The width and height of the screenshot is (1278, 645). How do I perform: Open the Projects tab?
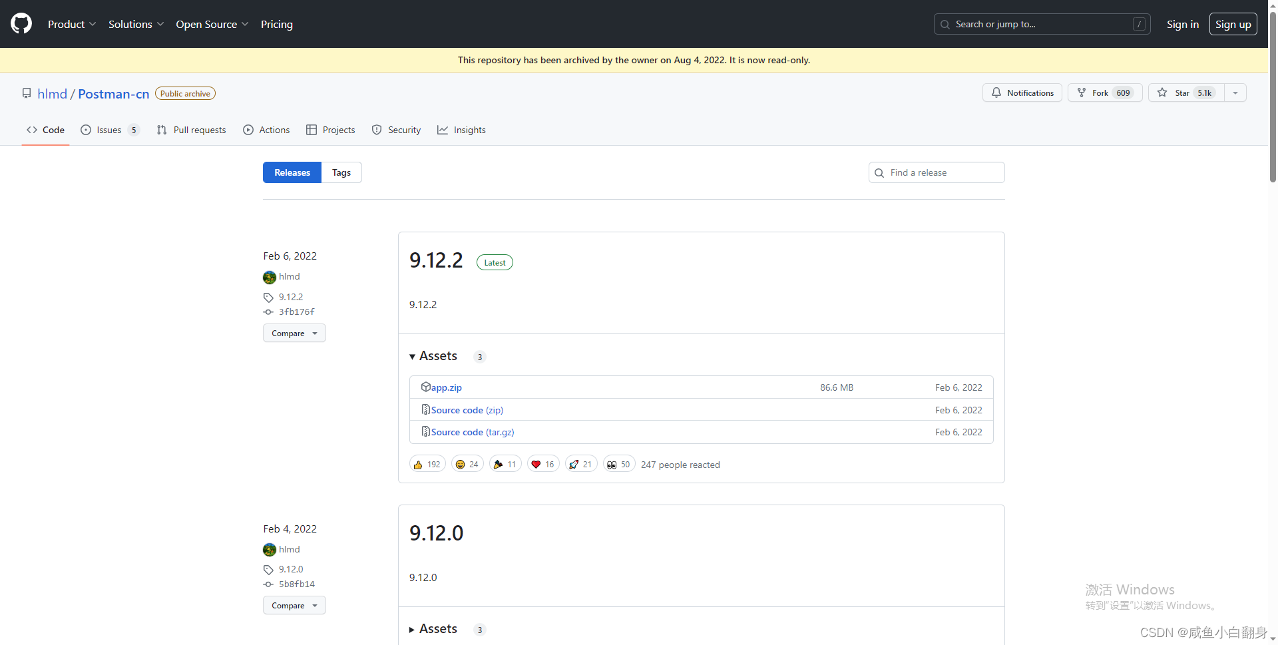331,130
